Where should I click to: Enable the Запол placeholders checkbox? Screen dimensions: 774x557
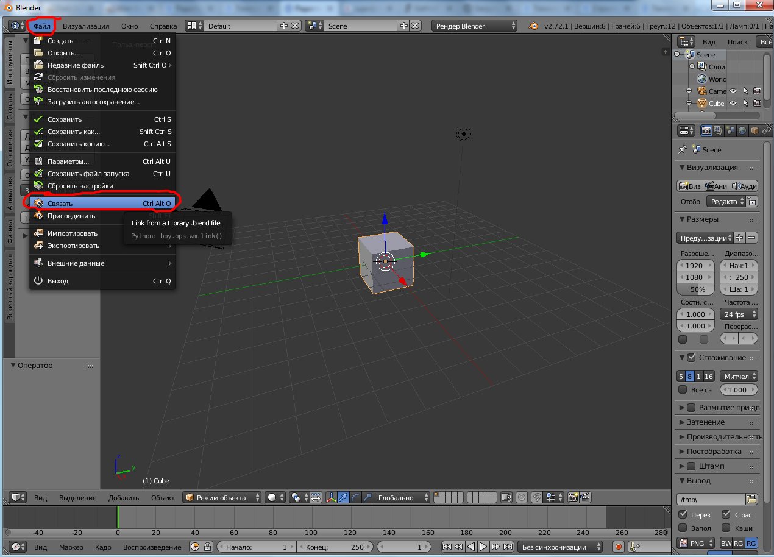[x=683, y=528]
